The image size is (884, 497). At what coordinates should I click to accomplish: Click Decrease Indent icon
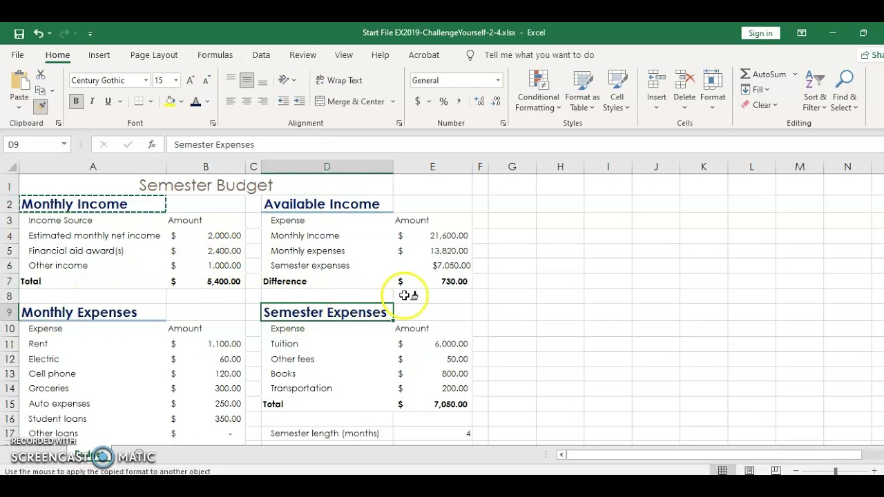[x=283, y=101]
